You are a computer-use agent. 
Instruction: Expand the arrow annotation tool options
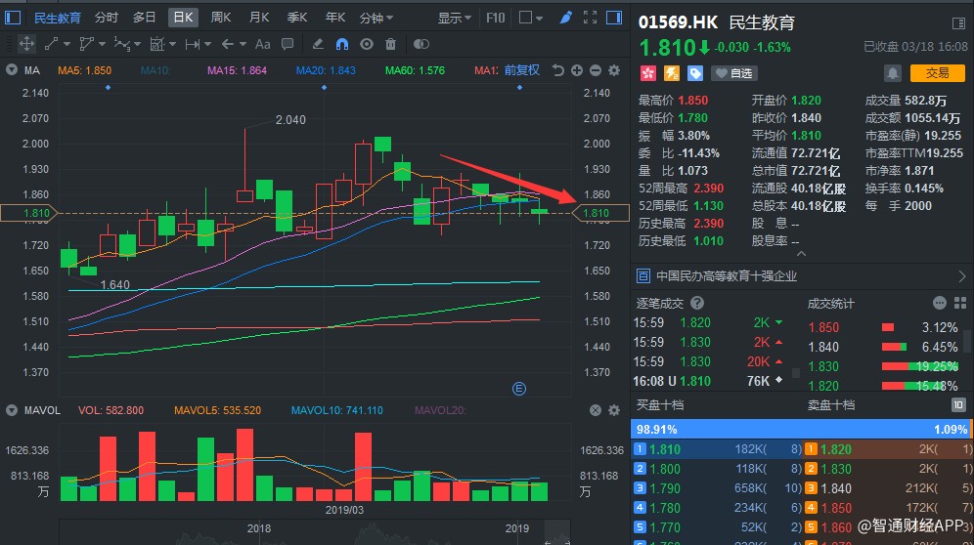[x=243, y=44]
